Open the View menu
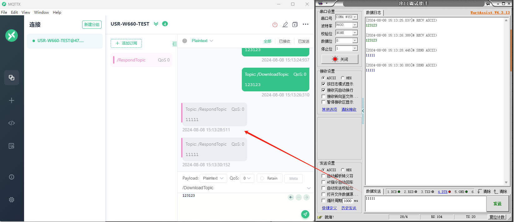The height and width of the screenshot is (222, 514). point(26,12)
